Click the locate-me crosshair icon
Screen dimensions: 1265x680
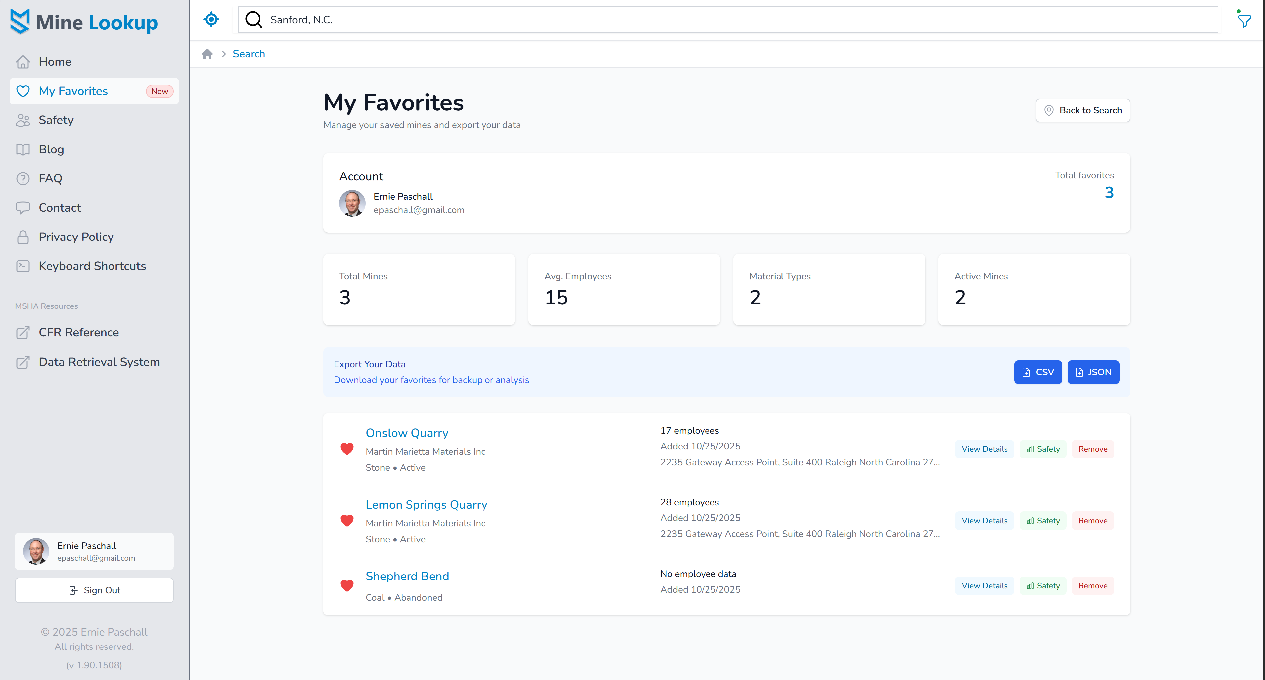coord(211,20)
